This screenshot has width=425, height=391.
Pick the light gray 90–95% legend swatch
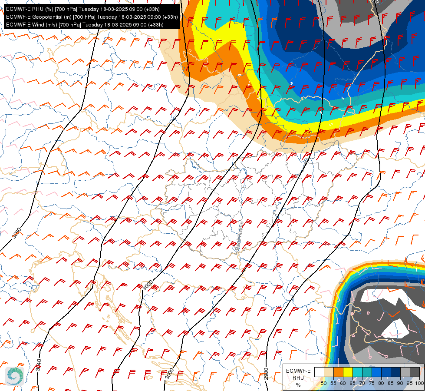click(405, 372)
